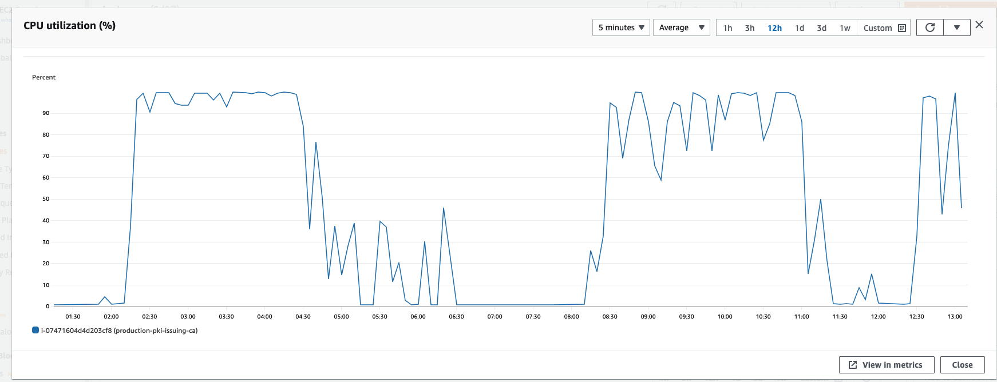The image size is (997, 382).
Task: Click the CPU utilization (%) title
Action: (69, 26)
